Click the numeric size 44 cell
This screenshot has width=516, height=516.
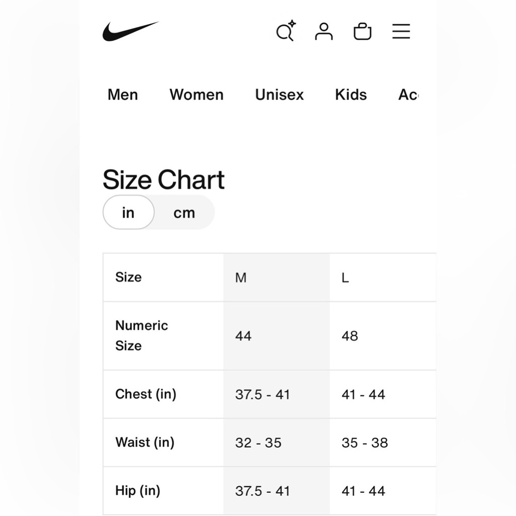point(277,336)
